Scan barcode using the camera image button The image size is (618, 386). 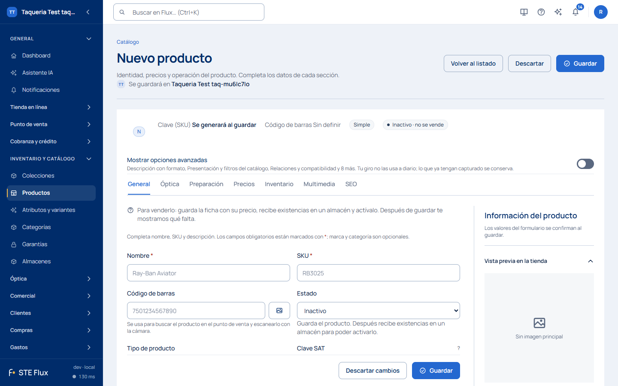(x=279, y=311)
